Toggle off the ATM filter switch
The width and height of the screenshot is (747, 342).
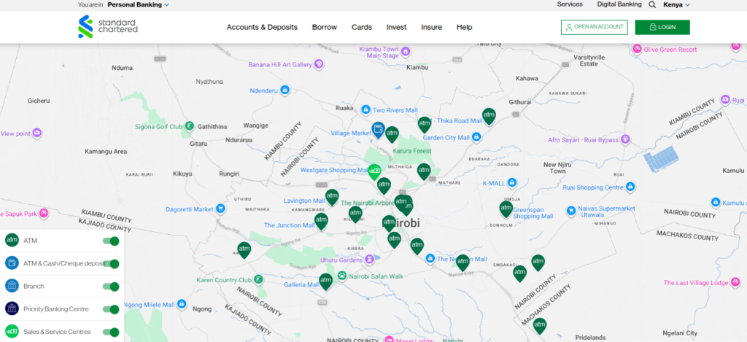[111, 241]
